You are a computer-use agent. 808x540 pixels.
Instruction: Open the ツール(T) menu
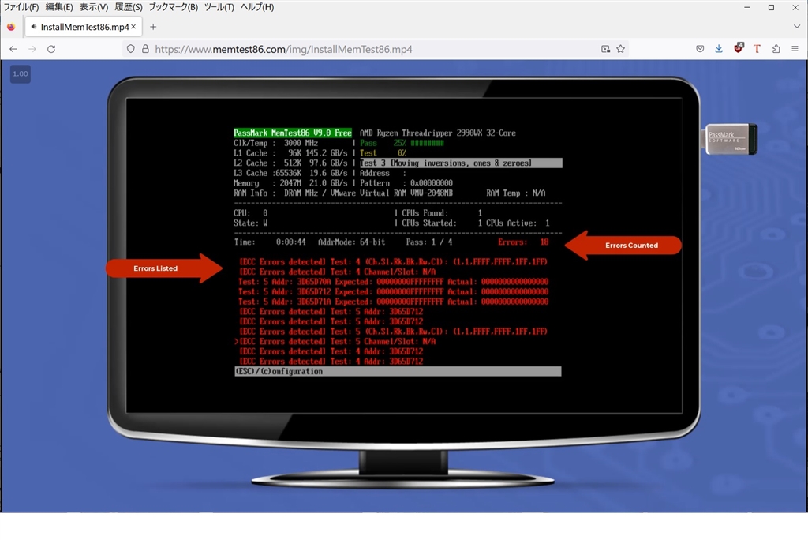click(219, 7)
